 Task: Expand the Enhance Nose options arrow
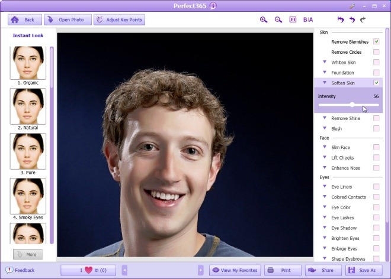tap(325, 167)
